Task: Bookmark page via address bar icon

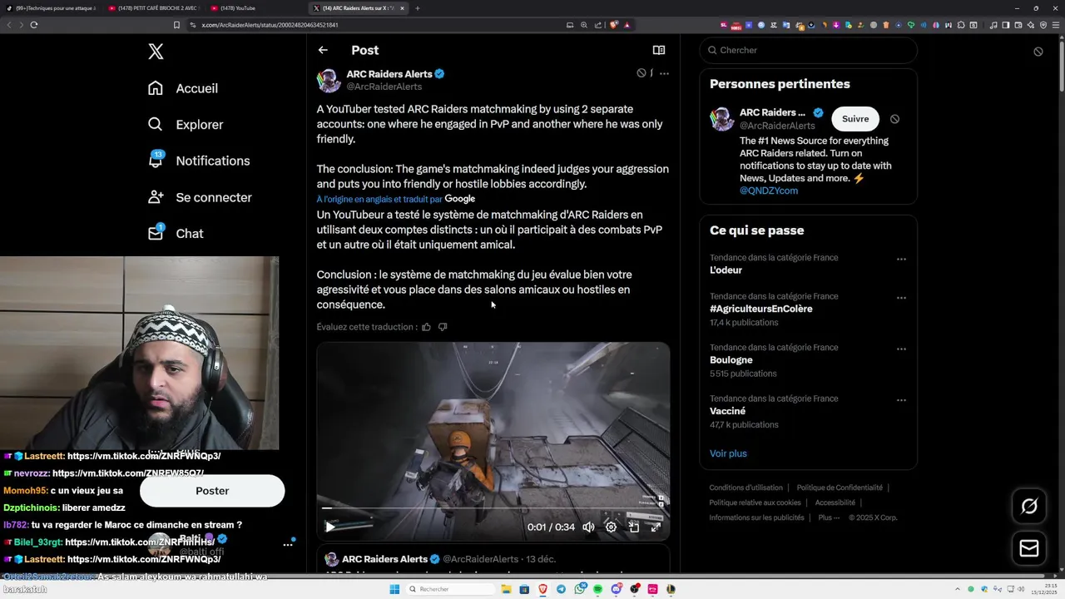Action: point(176,25)
